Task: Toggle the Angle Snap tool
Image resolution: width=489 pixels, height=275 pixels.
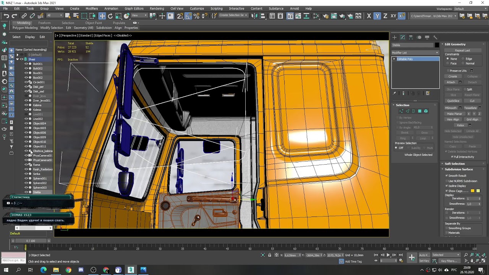Action: click(188, 16)
